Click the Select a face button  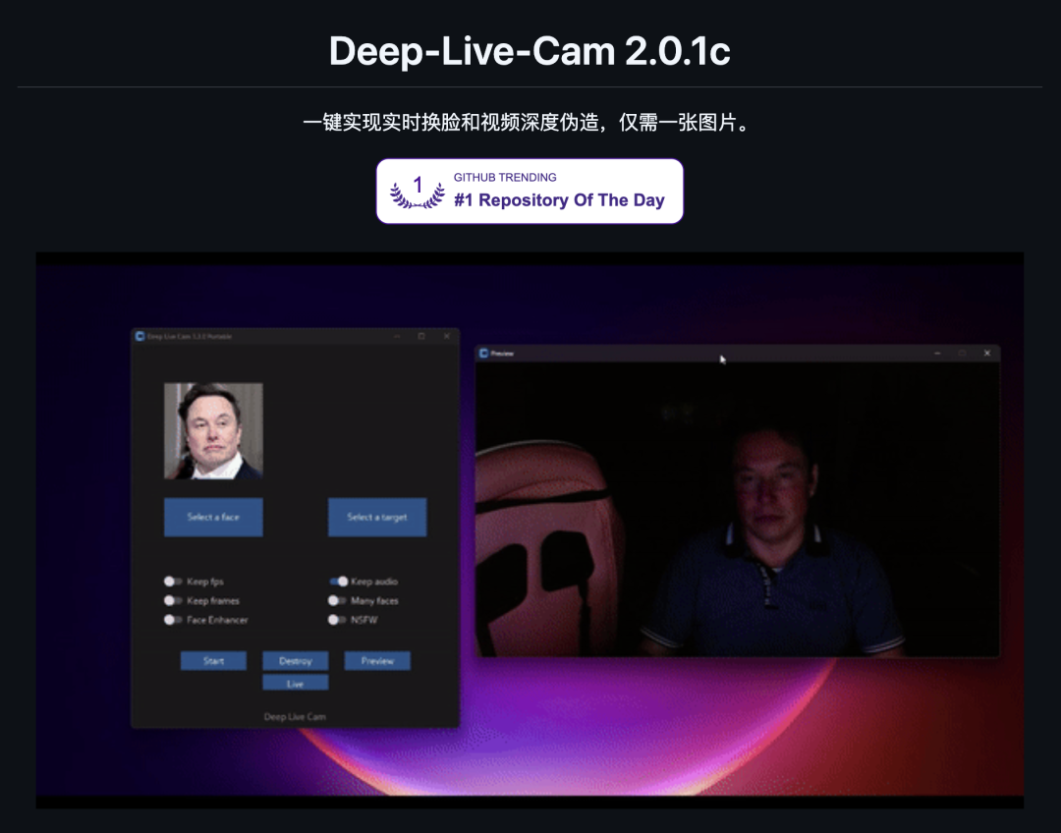pos(213,517)
